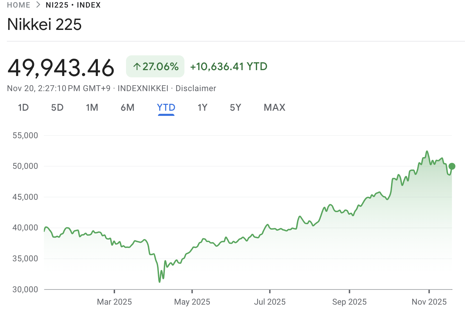
Task: Open the Disclaimer link
Action: [x=196, y=88]
